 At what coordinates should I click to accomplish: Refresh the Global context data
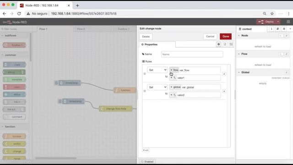click(x=286, y=72)
